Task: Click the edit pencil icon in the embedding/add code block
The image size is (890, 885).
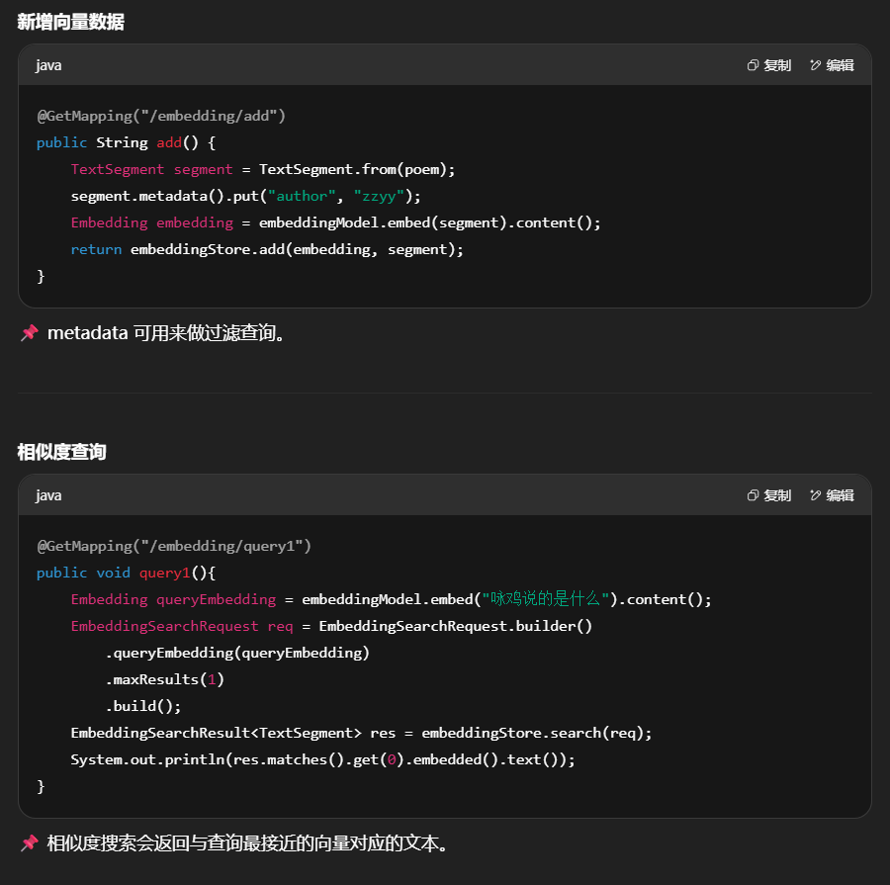Action: click(x=816, y=65)
